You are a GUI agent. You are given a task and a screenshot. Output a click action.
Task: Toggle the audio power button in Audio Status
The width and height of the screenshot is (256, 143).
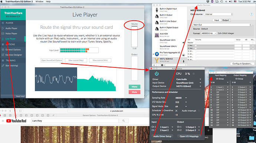click(x=157, y=74)
